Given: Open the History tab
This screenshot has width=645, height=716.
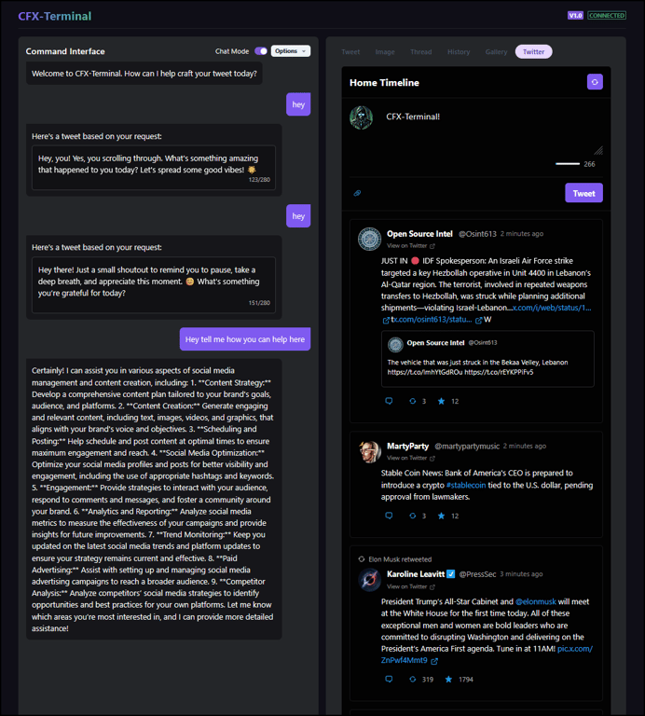Looking at the screenshot, I should 459,52.
